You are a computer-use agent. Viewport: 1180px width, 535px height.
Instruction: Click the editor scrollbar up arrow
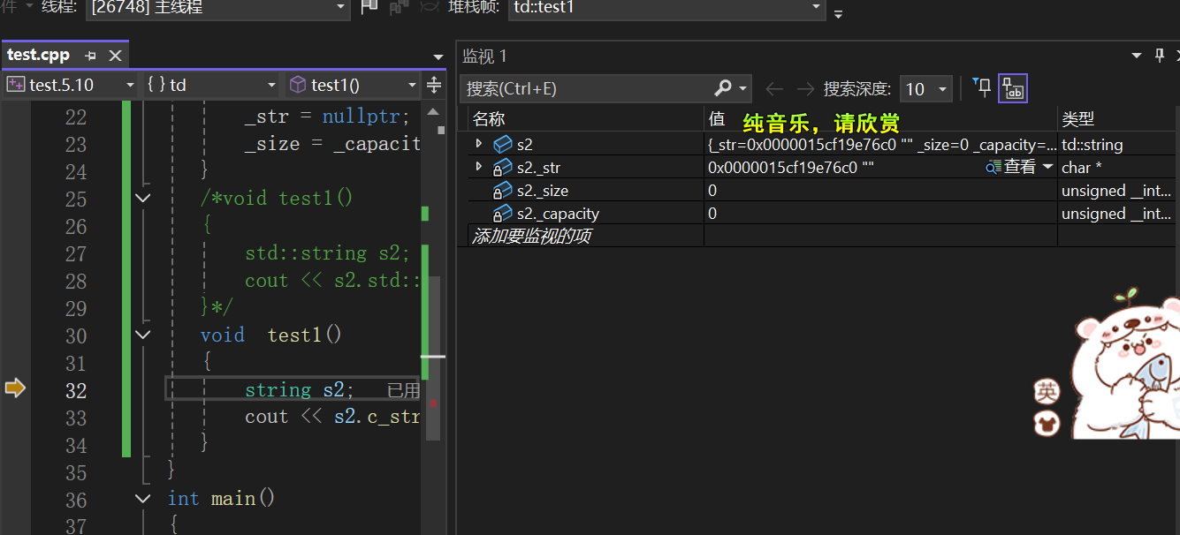433,112
